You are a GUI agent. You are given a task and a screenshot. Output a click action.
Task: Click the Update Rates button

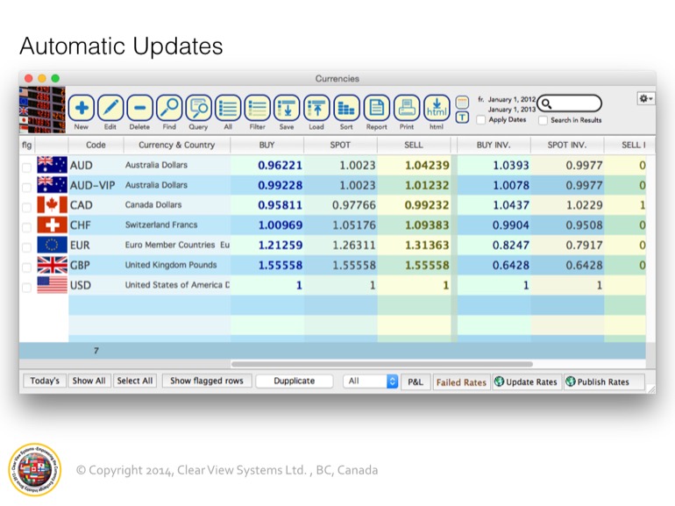click(x=526, y=382)
